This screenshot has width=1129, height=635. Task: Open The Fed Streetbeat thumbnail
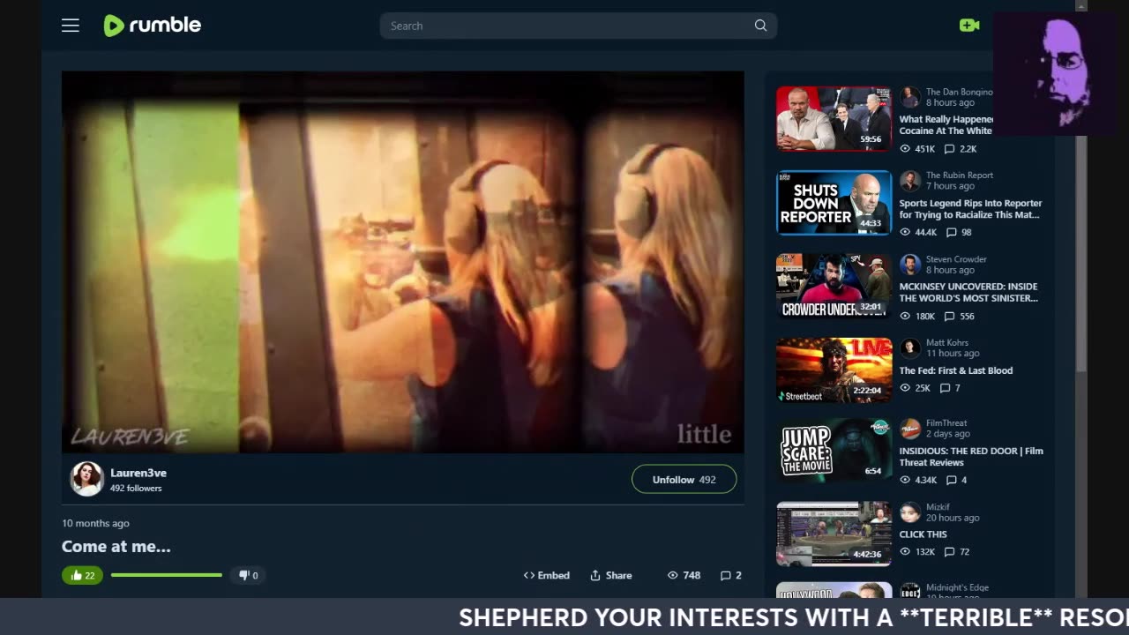click(834, 370)
